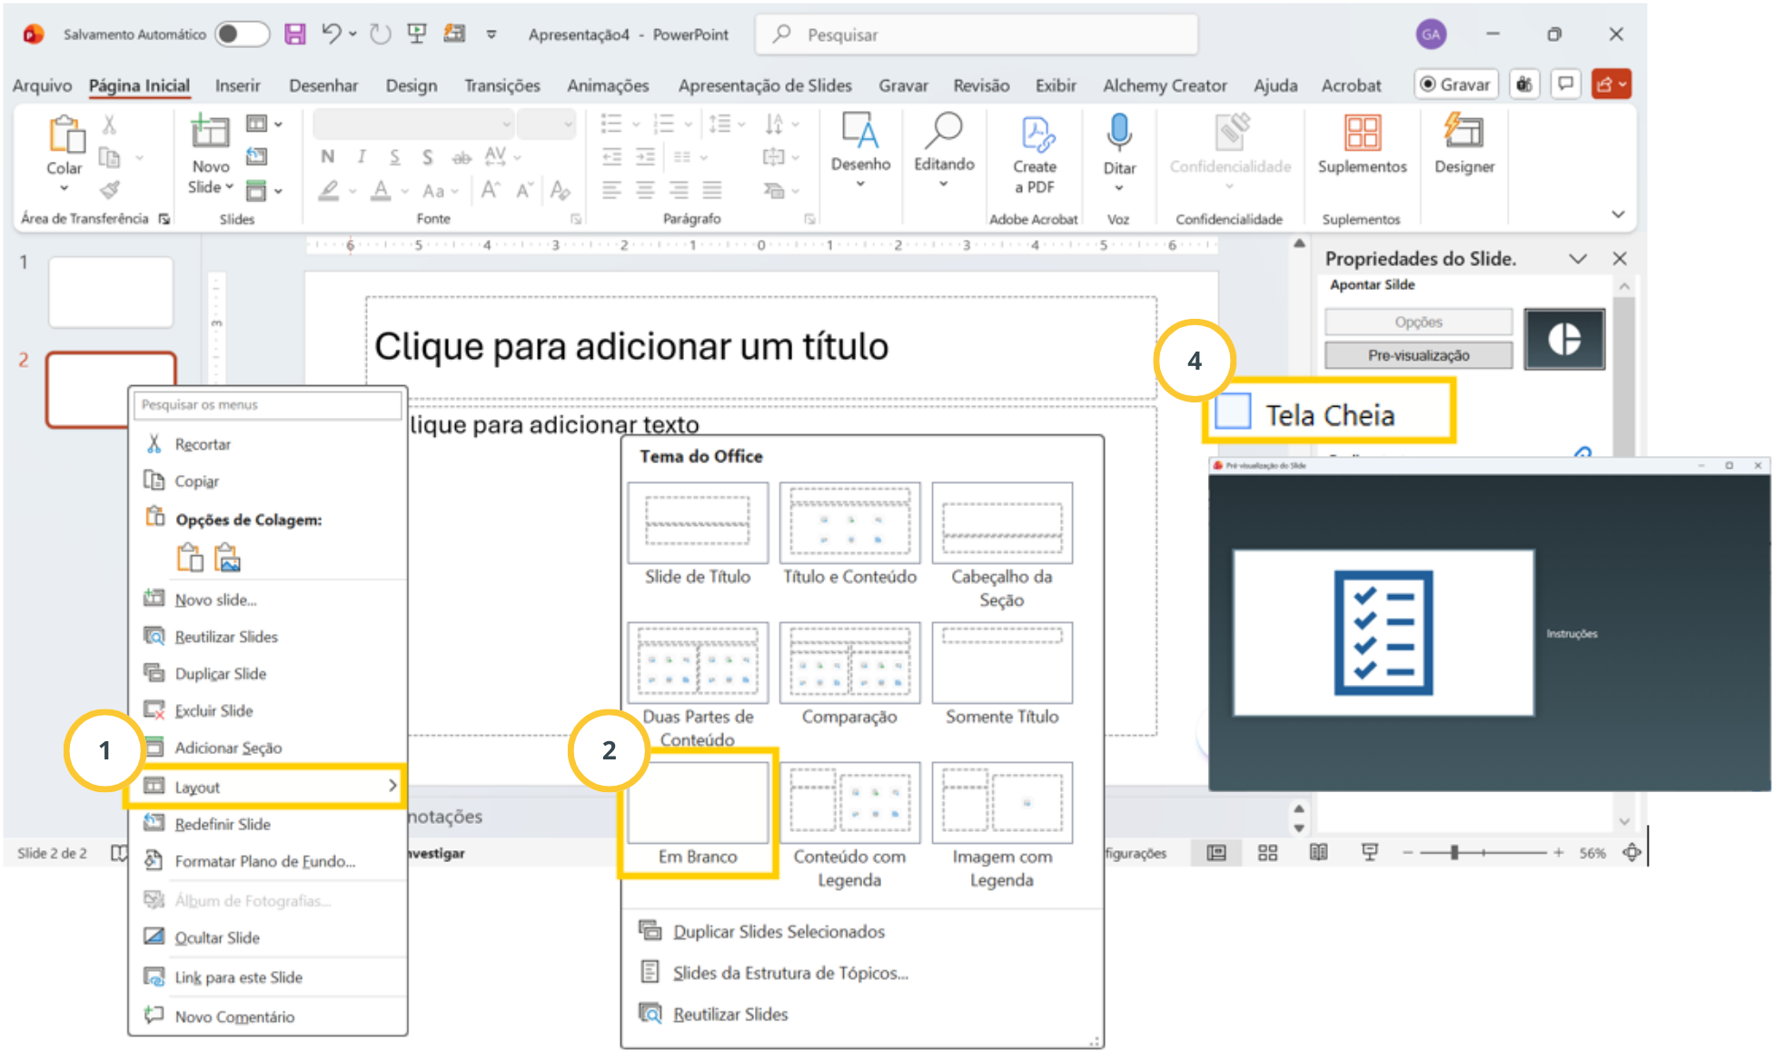Click the Undo arrow icon
The image size is (1776, 1051).
(331, 35)
